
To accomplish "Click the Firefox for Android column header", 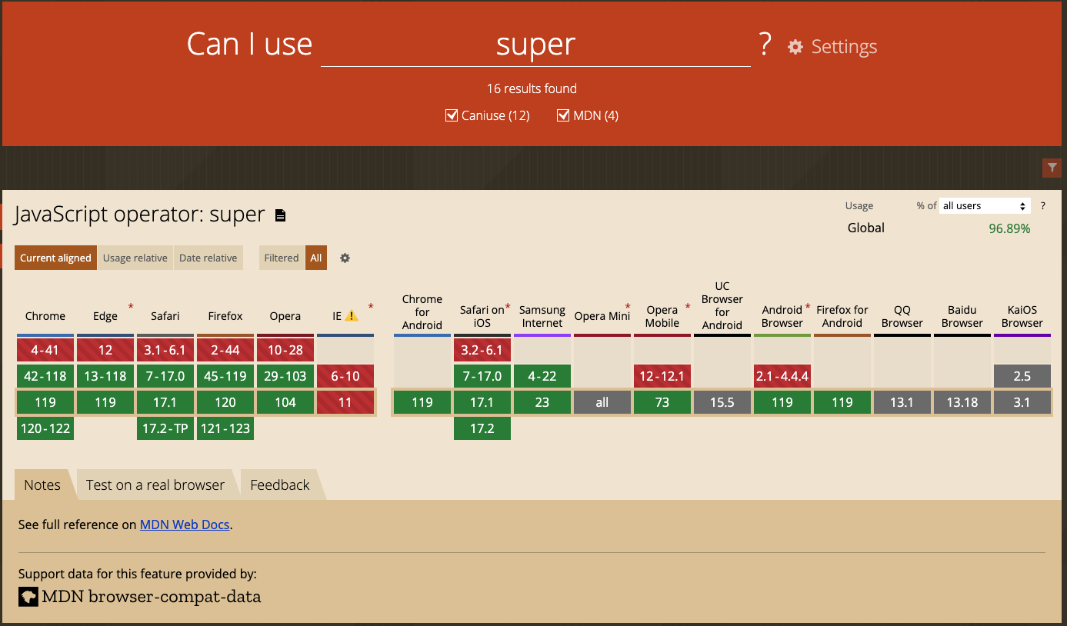I will tap(842, 316).
